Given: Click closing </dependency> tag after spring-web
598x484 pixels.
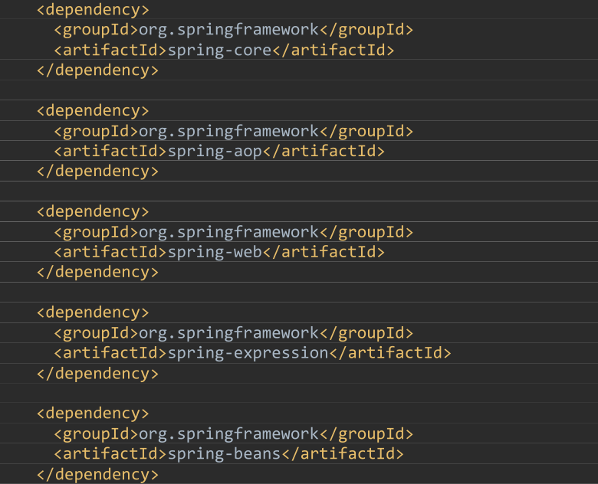Looking at the screenshot, I should pyautogui.click(x=97, y=273).
